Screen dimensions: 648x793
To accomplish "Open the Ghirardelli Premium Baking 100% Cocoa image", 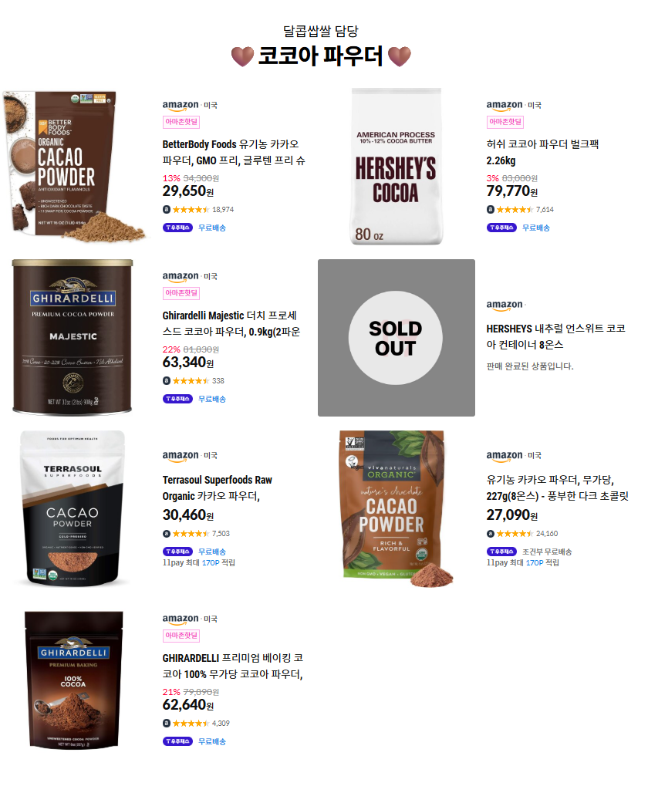I will click(73, 680).
